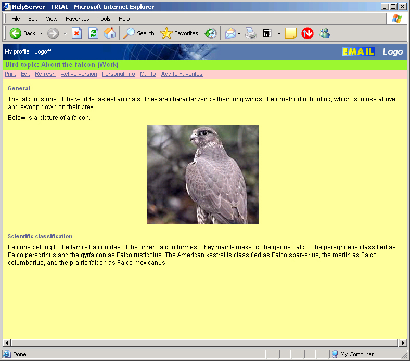Click the 'Bird topic: About the falcon (Work)' title

pos(62,64)
